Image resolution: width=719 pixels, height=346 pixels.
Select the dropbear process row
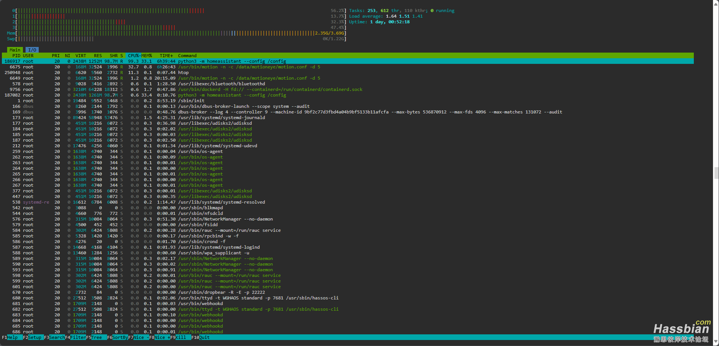[348, 292]
